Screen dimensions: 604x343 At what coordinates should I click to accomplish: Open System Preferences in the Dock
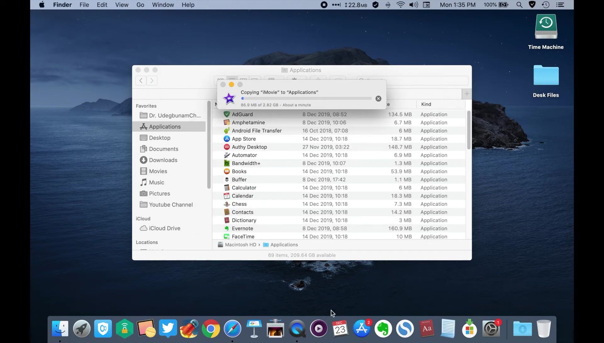pyautogui.click(x=491, y=329)
